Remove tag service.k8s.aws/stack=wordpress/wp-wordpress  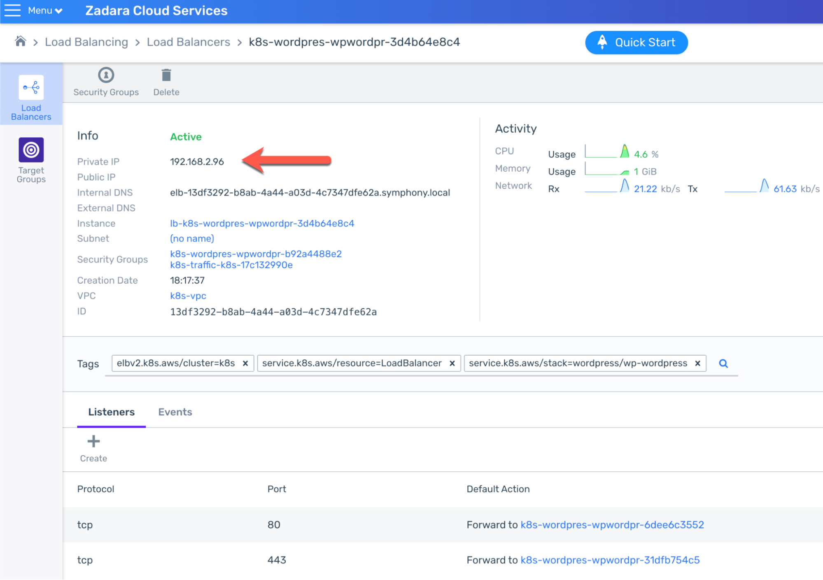[x=697, y=363]
